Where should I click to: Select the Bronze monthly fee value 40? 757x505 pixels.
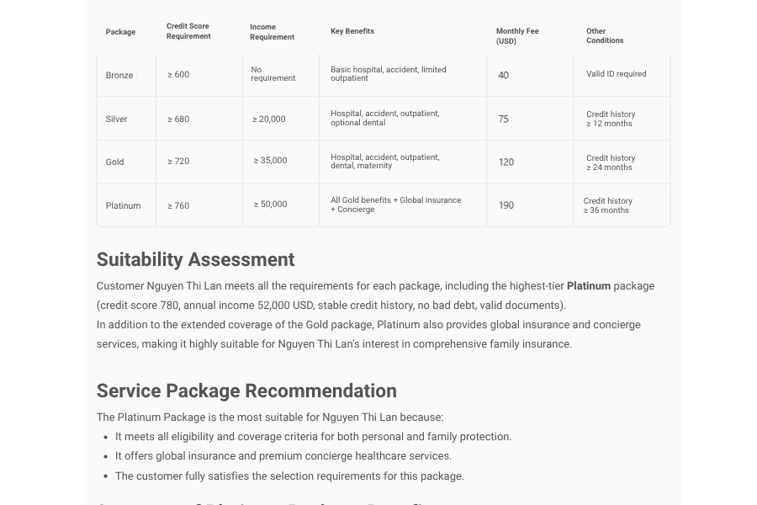point(504,75)
